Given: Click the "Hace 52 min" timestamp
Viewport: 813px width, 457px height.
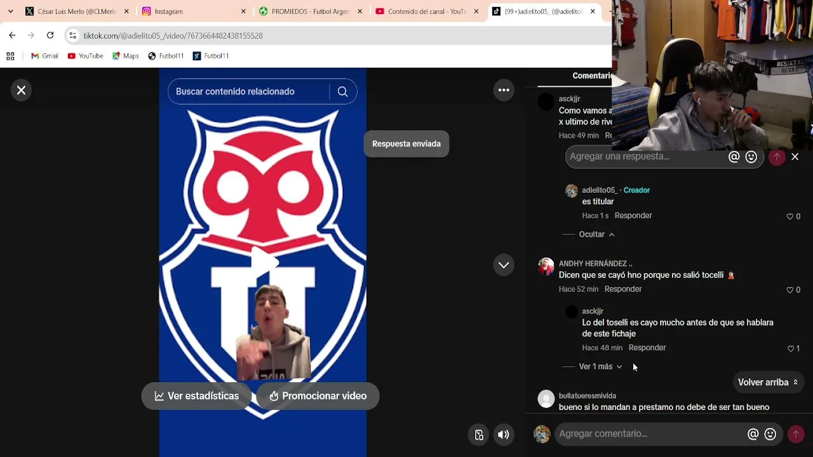Looking at the screenshot, I should coord(579,289).
